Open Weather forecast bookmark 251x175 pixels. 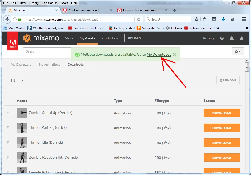(47, 28)
